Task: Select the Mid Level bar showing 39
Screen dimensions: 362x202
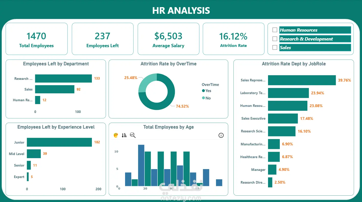Action: coord(34,154)
